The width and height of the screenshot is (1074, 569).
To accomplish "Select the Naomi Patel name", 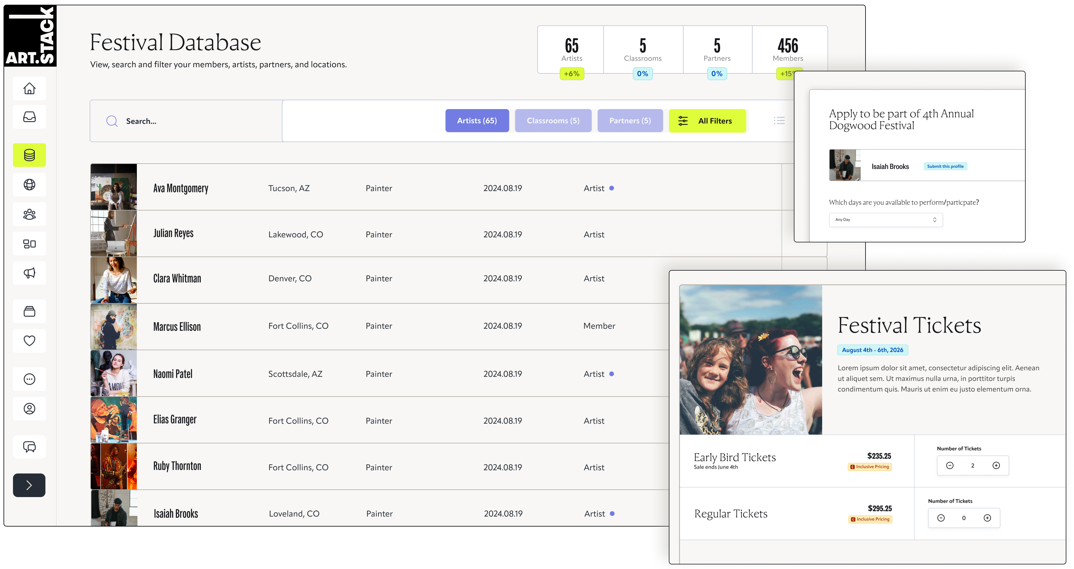I will [173, 374].
